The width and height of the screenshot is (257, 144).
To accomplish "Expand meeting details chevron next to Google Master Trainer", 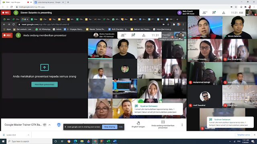I will coord(49,125).
